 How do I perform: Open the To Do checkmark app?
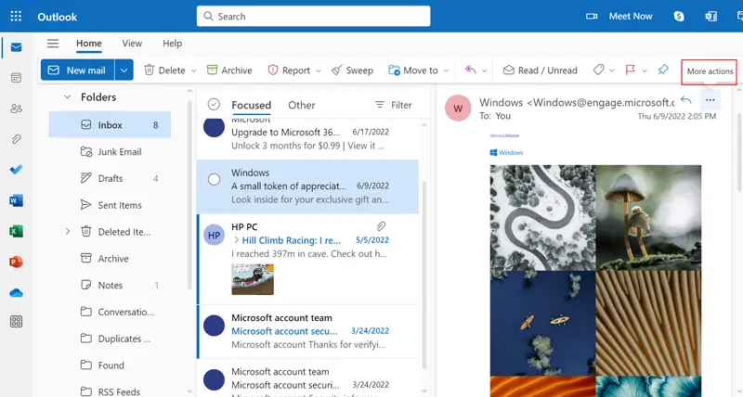(x=16, y=170)
